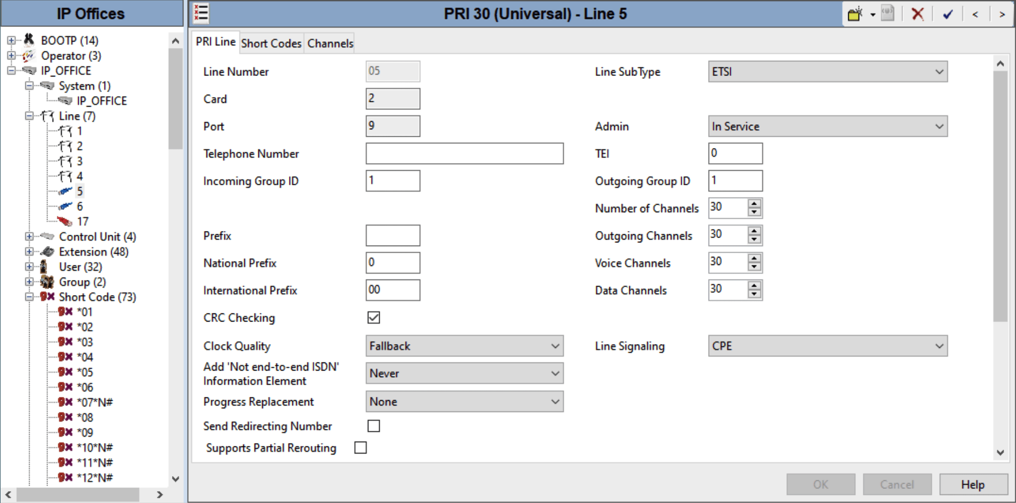Increase Number of Channels spinner
This screenshot has height=503, width=1016.
754,204
